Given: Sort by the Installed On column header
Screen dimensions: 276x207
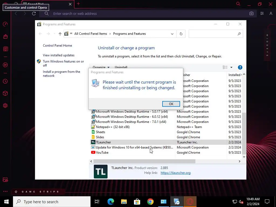Looking at the screenshot, I should 235,75.
